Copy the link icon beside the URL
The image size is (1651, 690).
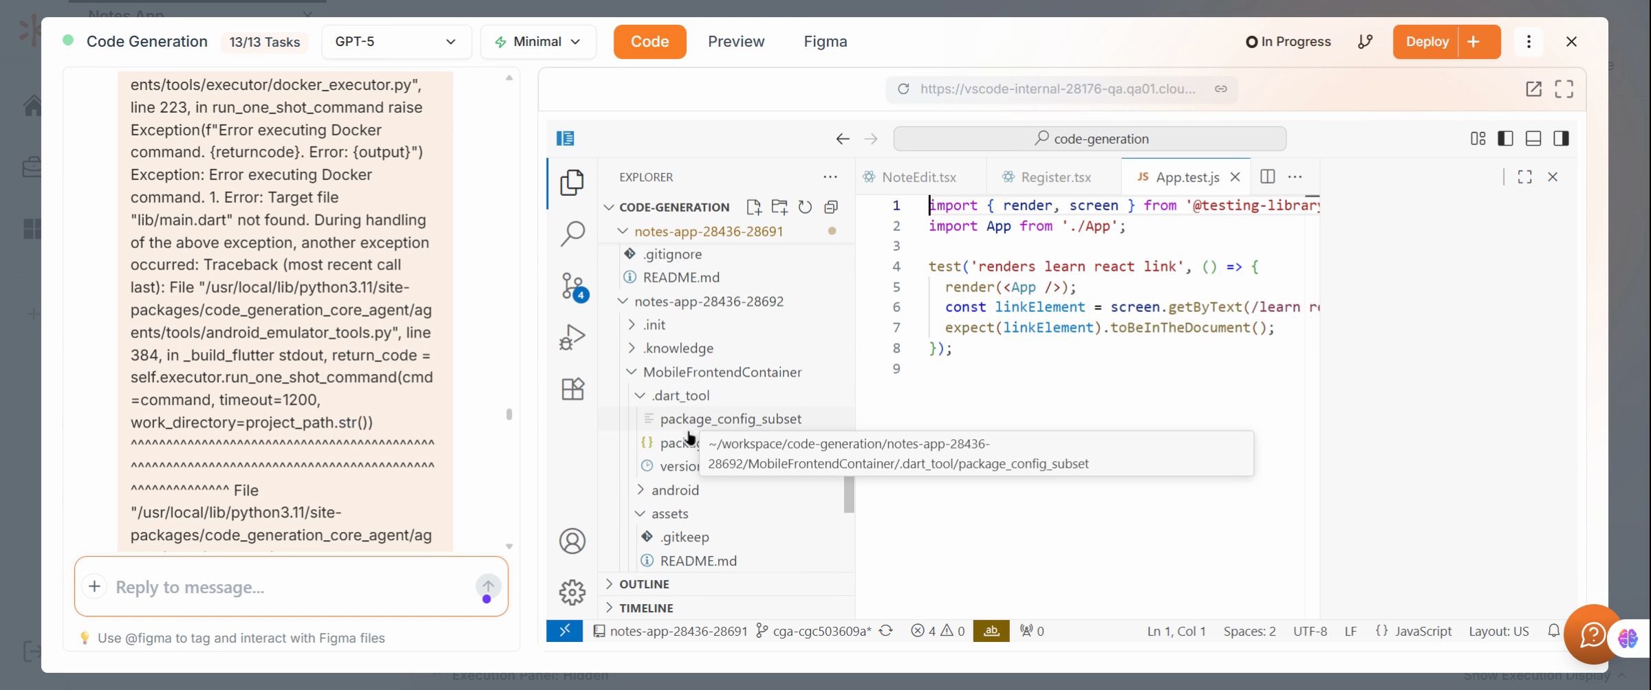(x=1220, y=89)
